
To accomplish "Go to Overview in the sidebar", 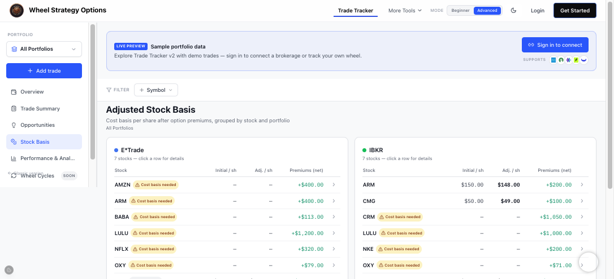I will tap(44, 92).
